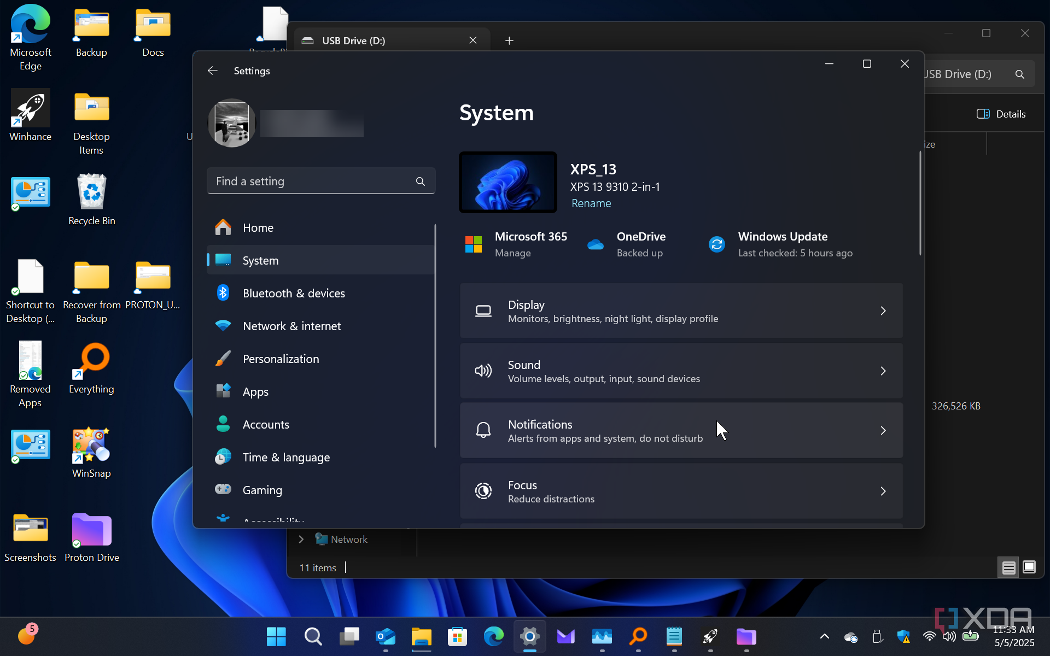This screenshot has width=1050, height=656.
Task: Click the Find a setting field
Action: [x=312, y=181]
